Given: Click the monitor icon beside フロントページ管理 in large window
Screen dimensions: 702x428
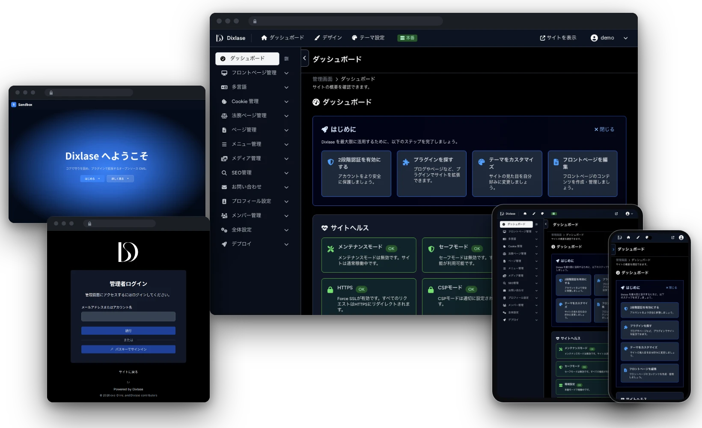Looking at the screenshot, I should pyautogui.click(x=224, y=73).
